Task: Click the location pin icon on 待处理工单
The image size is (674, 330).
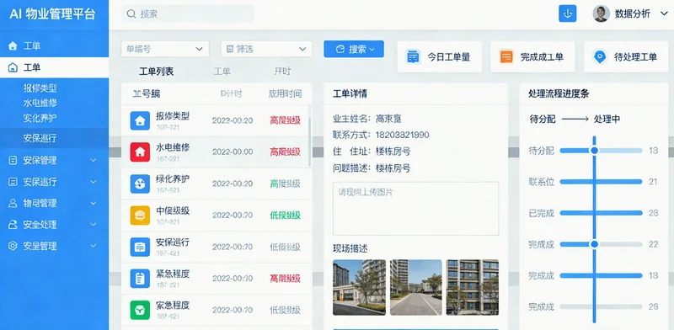Action: click(x=600, y=56)
